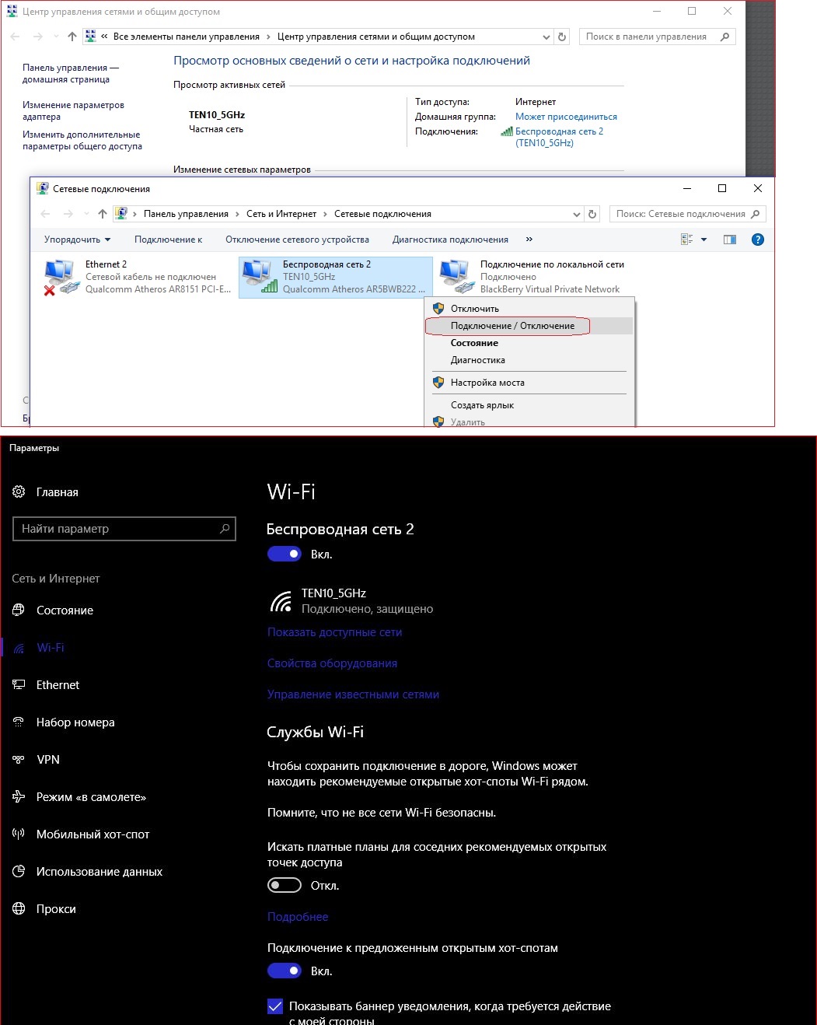
Task: Open Панель управления — домашняя страница link
Action: (71, 73)
